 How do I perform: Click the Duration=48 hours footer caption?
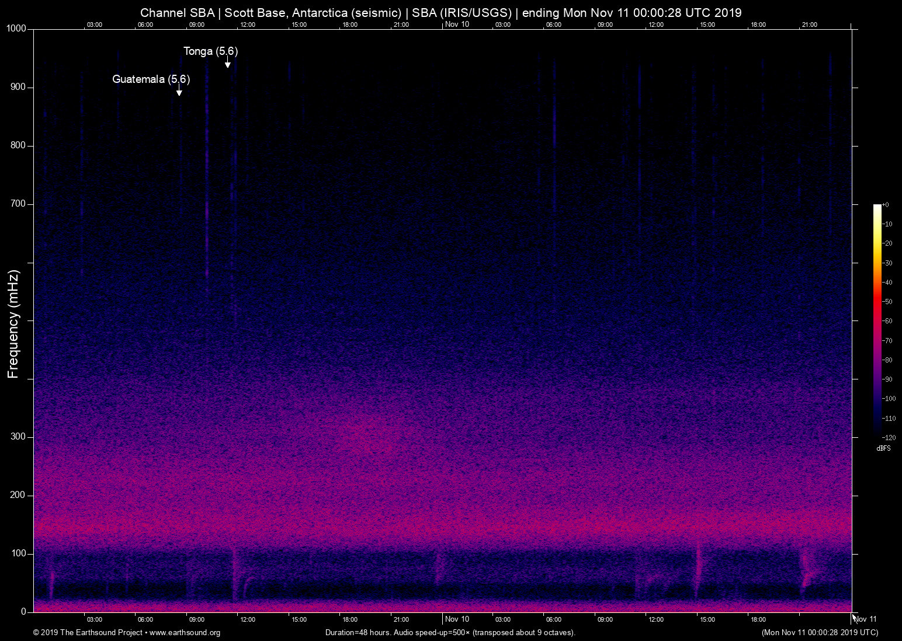[x=450, y=633]
